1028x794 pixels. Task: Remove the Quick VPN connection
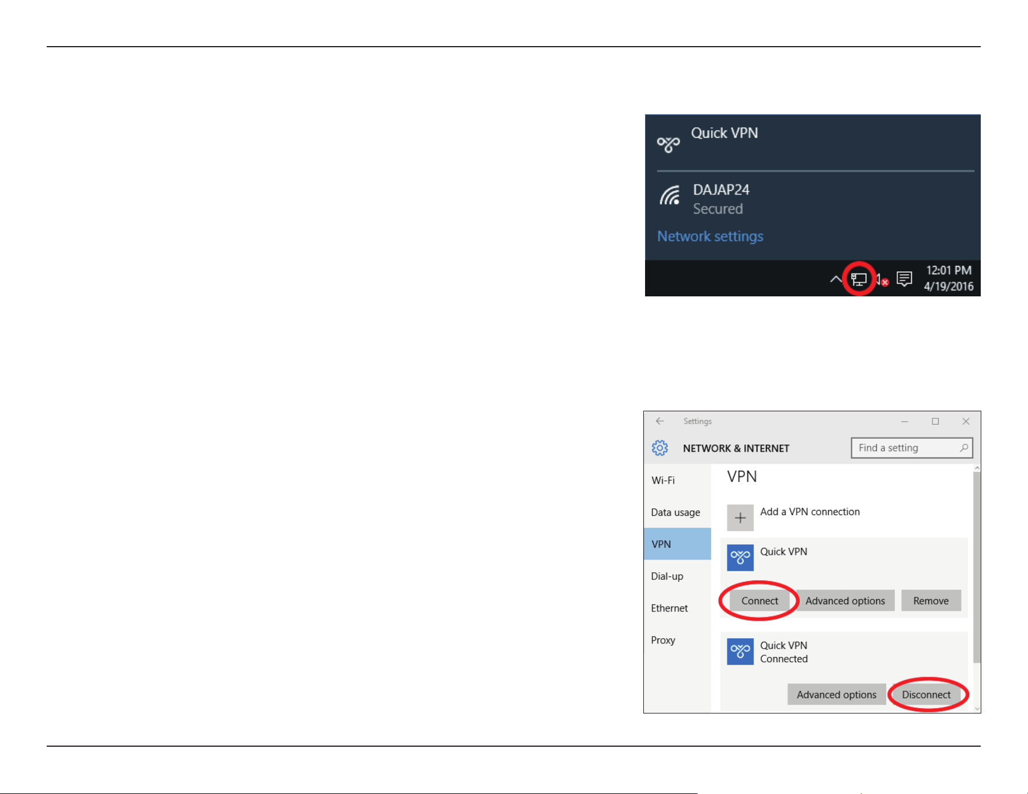(931, 601)
